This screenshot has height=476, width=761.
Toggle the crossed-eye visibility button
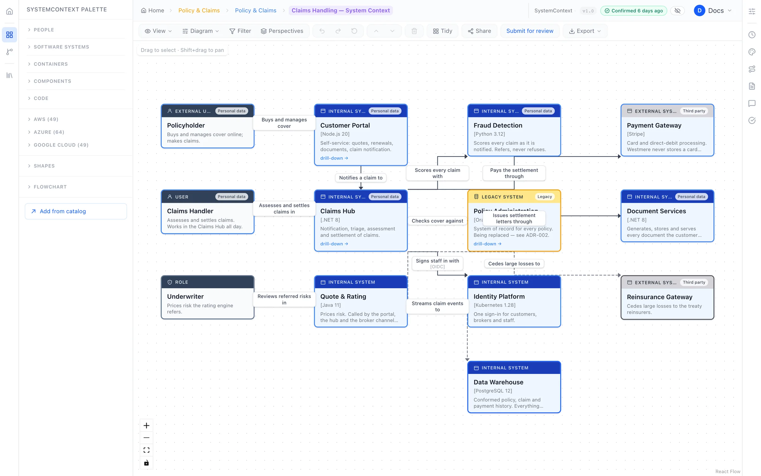(677, 11)
